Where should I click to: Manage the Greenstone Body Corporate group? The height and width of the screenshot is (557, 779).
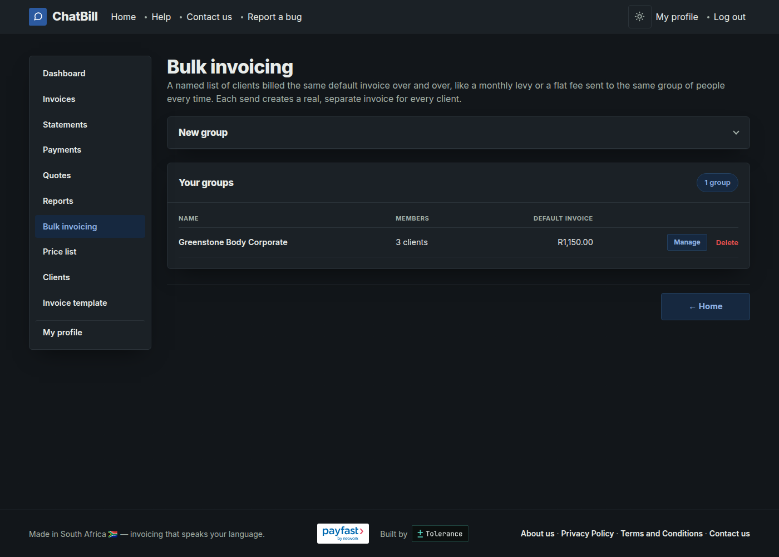pyautogui.click(x=687, y=242)
